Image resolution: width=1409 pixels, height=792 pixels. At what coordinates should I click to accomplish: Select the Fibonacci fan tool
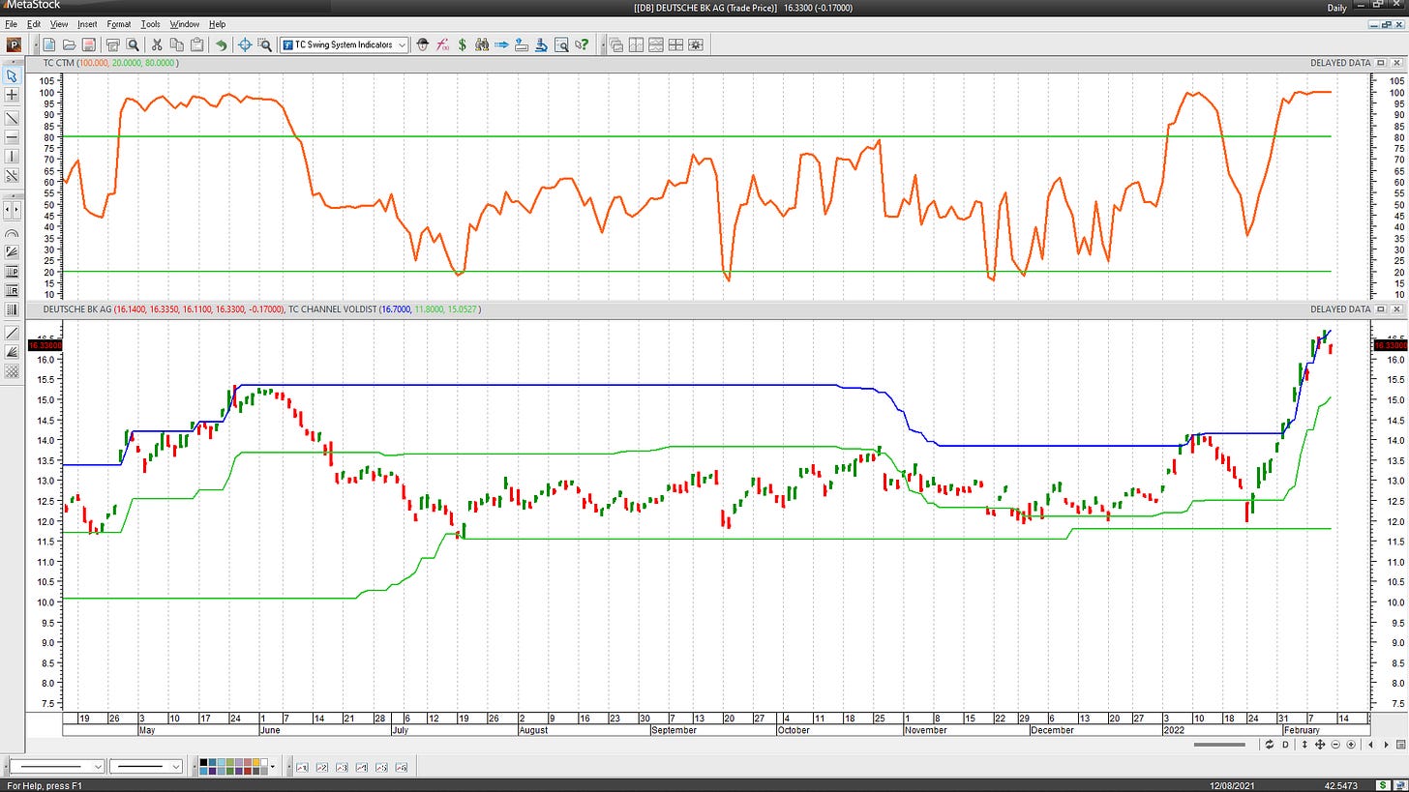[x=12, y=251]
